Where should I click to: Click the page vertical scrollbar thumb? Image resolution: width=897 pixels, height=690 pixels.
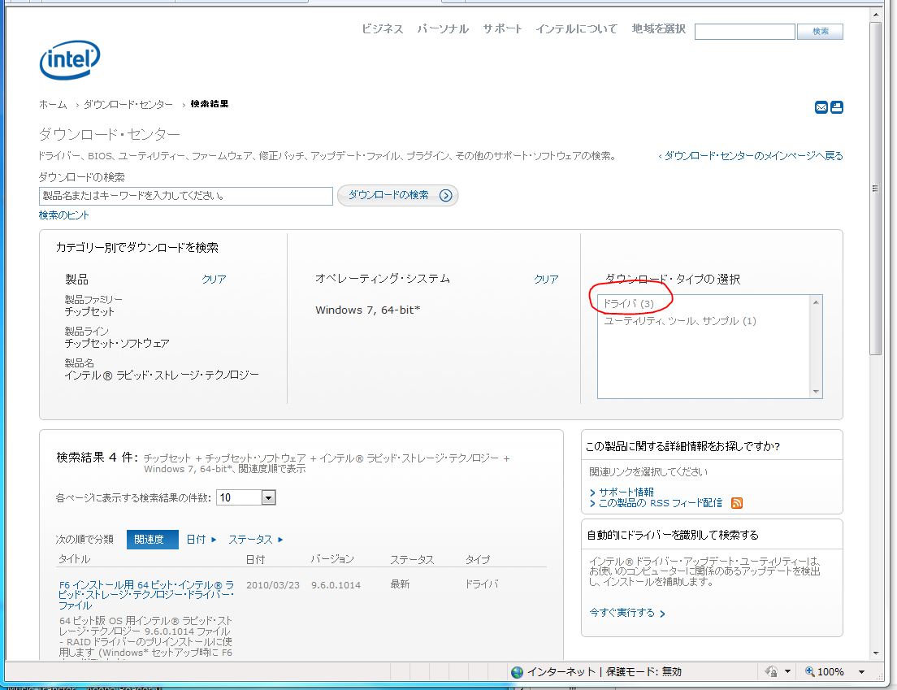click(x=875, y=189)
